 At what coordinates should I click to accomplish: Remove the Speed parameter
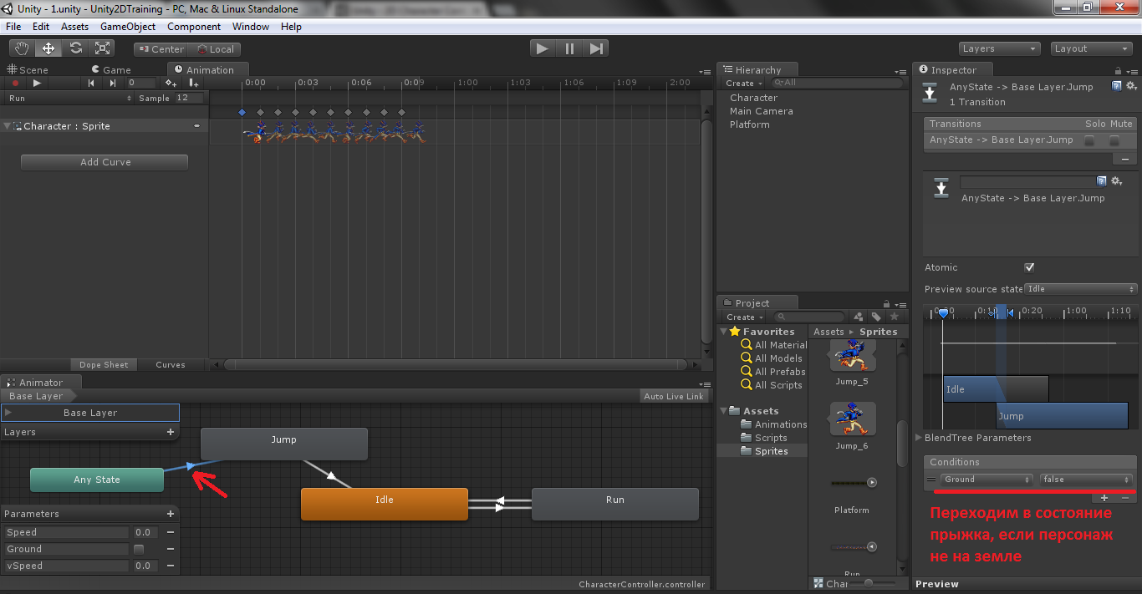click(x=171, y=532)
